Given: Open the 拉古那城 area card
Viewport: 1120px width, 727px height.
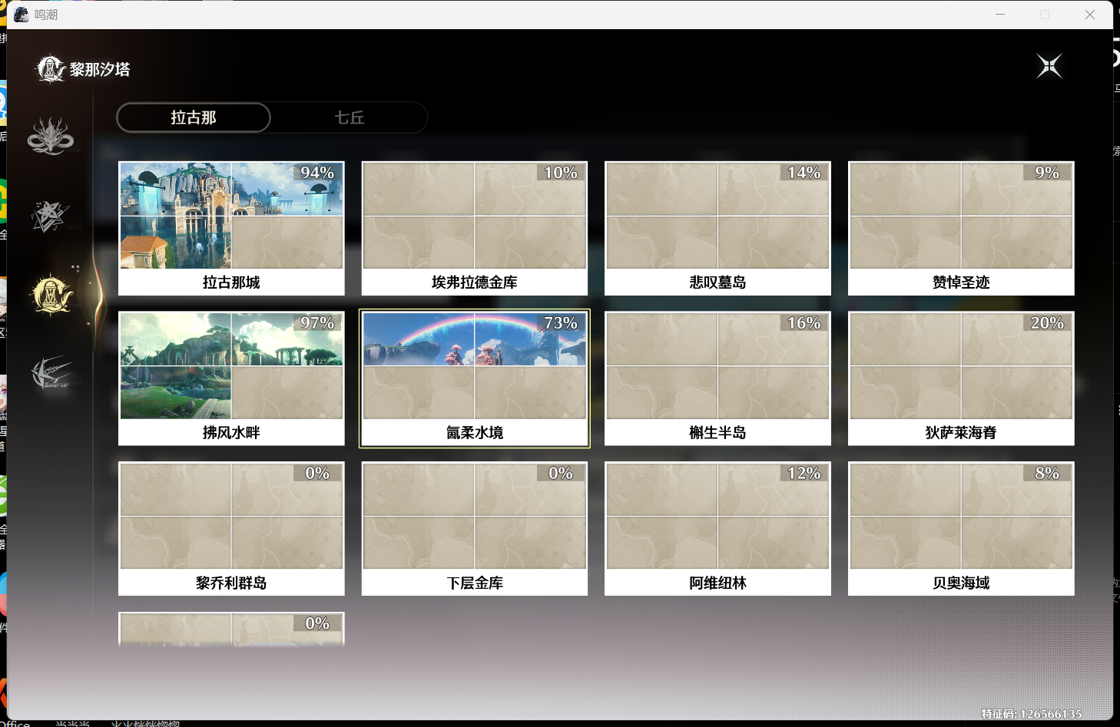Looking at the screenshot, I should pos(231,228).
